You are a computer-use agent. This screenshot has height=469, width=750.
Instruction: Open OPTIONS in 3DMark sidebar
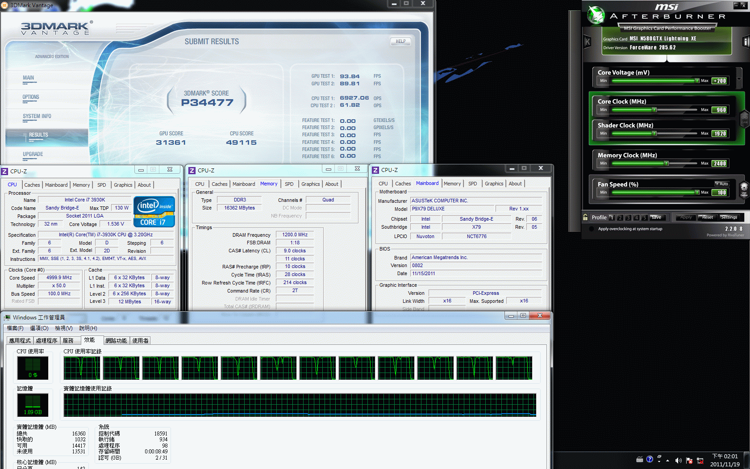[x=31, y=97]
